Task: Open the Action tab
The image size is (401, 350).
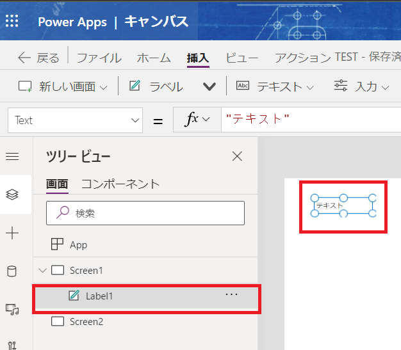Action: 303,58
